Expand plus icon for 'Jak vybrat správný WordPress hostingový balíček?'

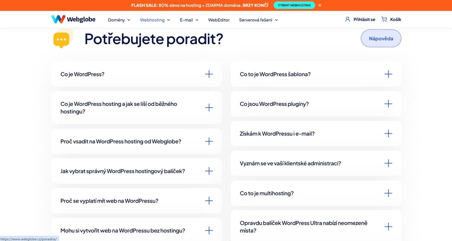(x=209, y=171)
